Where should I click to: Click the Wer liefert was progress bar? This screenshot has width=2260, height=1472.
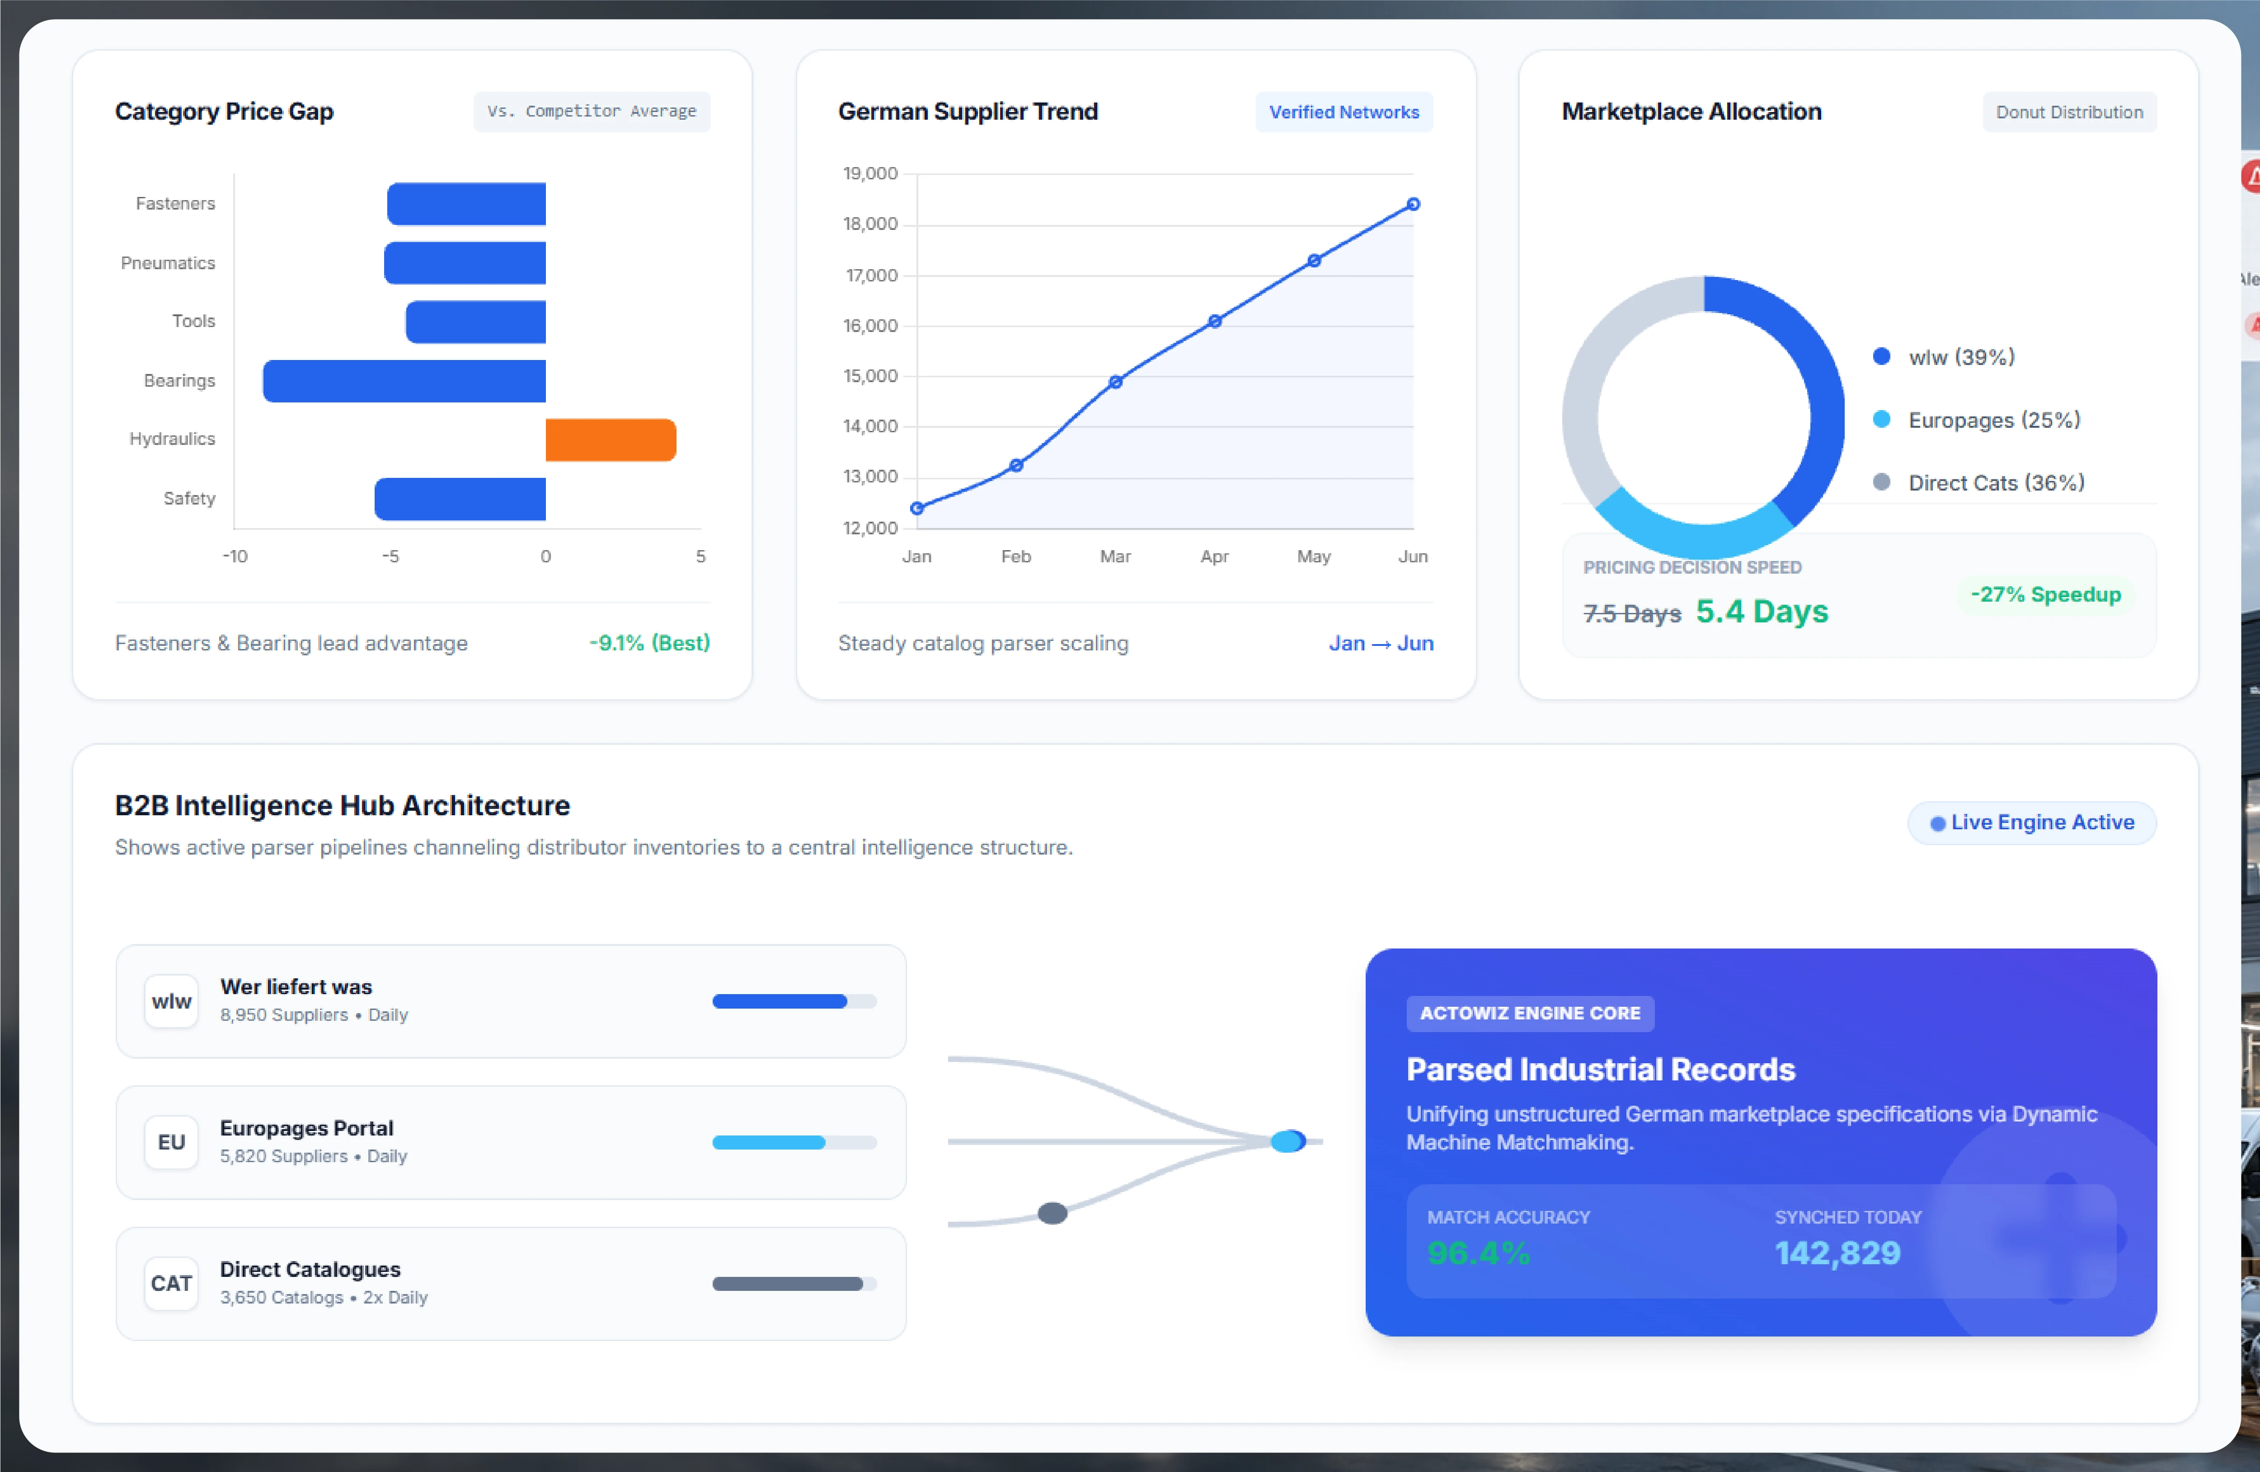[795, 1000]
